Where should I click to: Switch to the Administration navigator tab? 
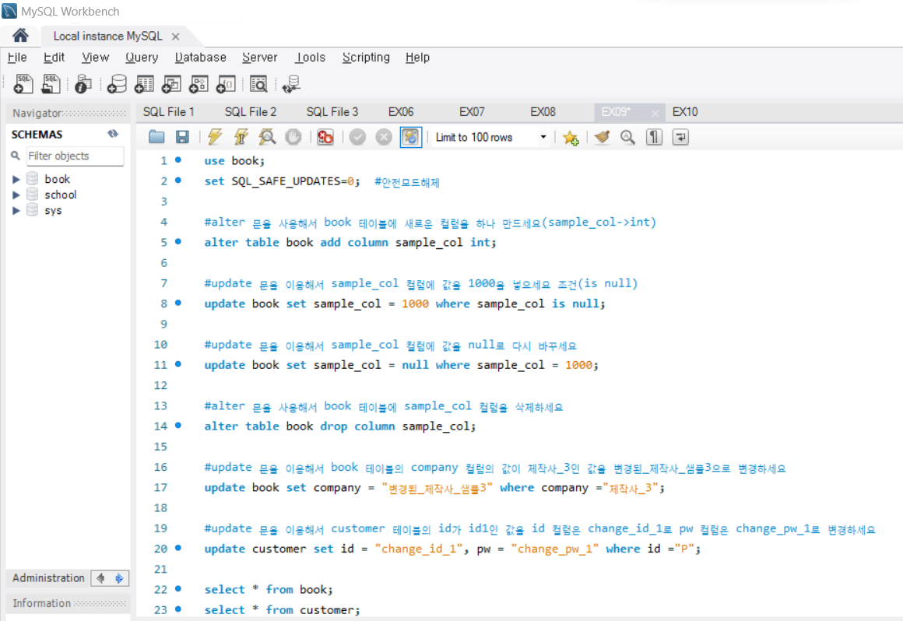point(48,578)
